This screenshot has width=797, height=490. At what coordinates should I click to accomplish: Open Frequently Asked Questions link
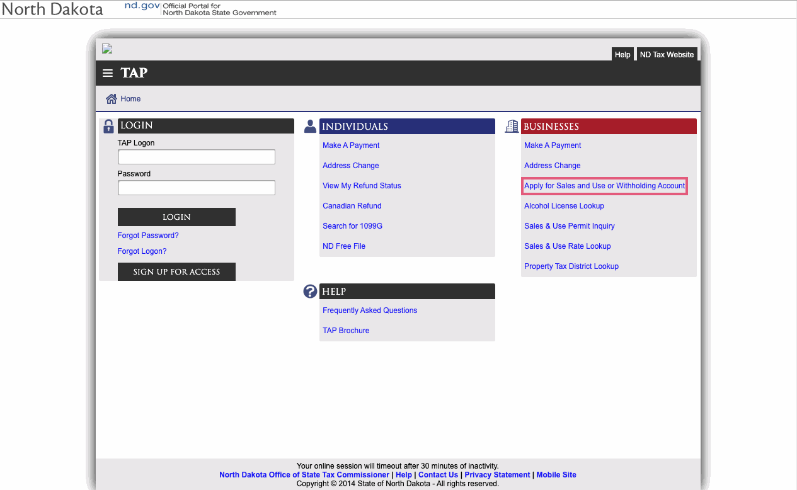[x=370, y=311]
